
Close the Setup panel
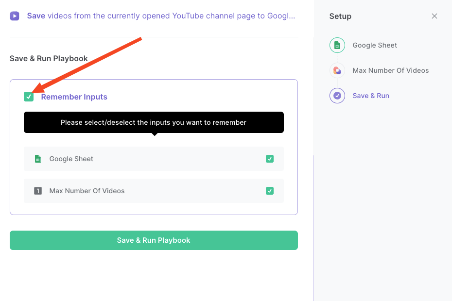435,16
